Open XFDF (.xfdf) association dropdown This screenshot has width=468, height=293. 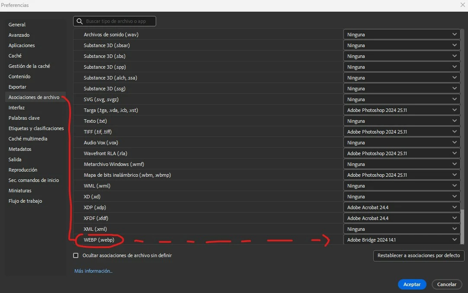(402, 218)
